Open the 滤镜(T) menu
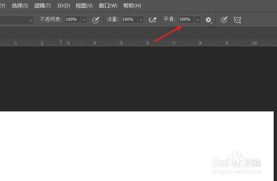 point(43,6)
